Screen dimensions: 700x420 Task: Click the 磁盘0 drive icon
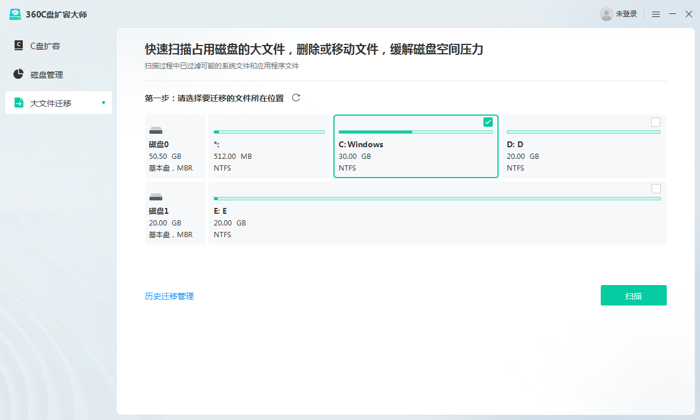[x=156, y=131]
